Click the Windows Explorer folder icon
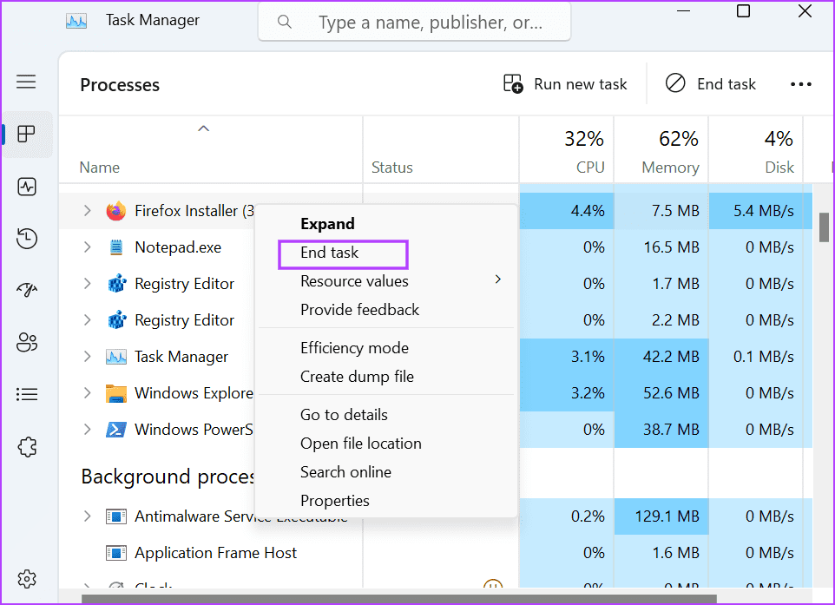 point(116,393)
